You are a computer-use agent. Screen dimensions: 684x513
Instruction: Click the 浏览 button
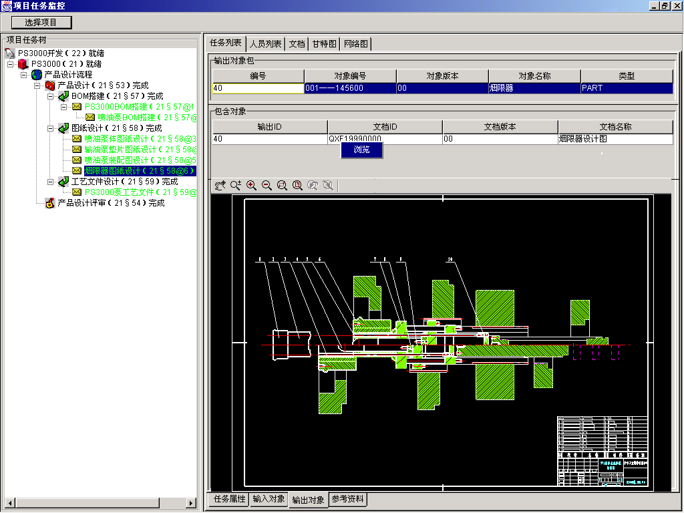(x=361, y=150)
